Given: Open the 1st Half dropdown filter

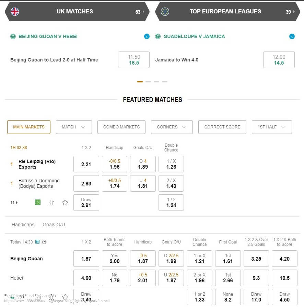Looking at the screenshot, I should [x=272, y=127].
